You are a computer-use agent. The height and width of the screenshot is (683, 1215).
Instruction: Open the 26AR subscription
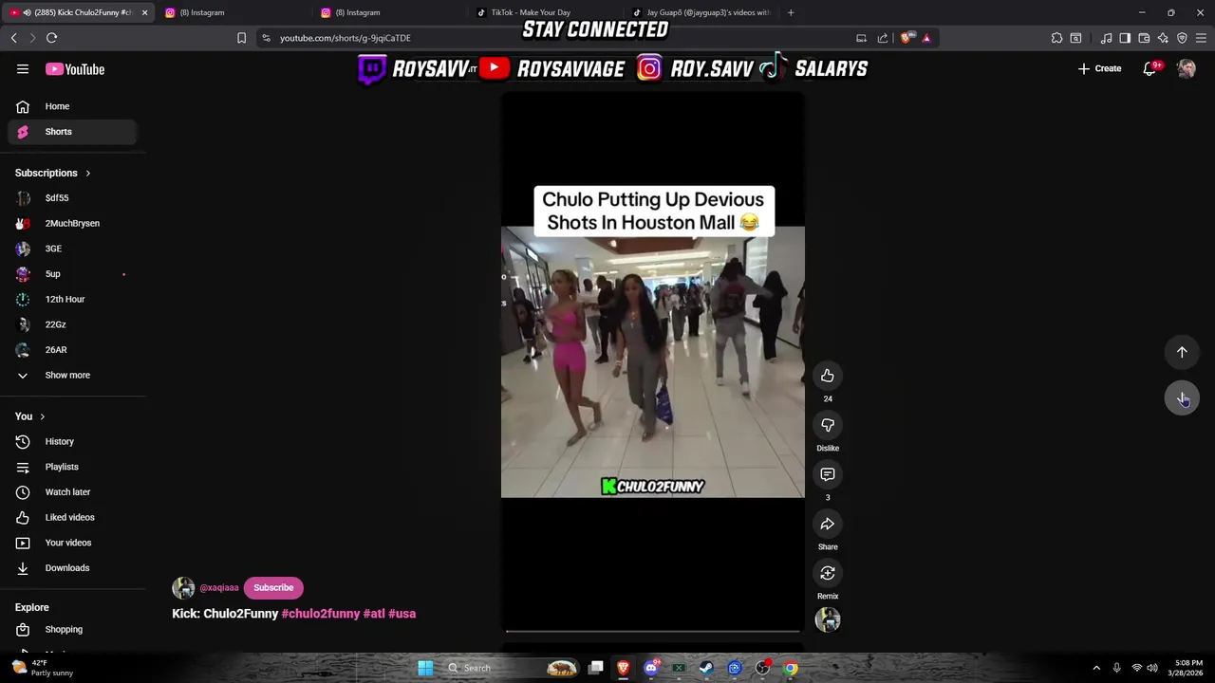(x=72, y=350)
